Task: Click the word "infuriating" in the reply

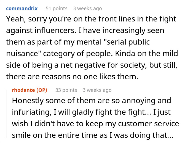Action: (x=32, y=112)
